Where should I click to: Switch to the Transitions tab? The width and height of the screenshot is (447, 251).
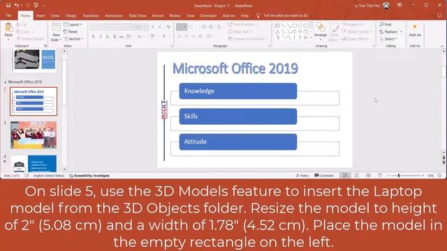point(91,15)
